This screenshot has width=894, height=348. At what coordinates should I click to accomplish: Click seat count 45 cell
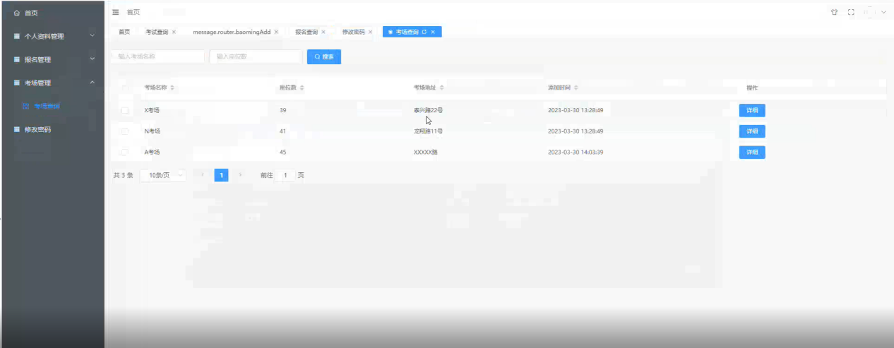(x=283, y=152)
